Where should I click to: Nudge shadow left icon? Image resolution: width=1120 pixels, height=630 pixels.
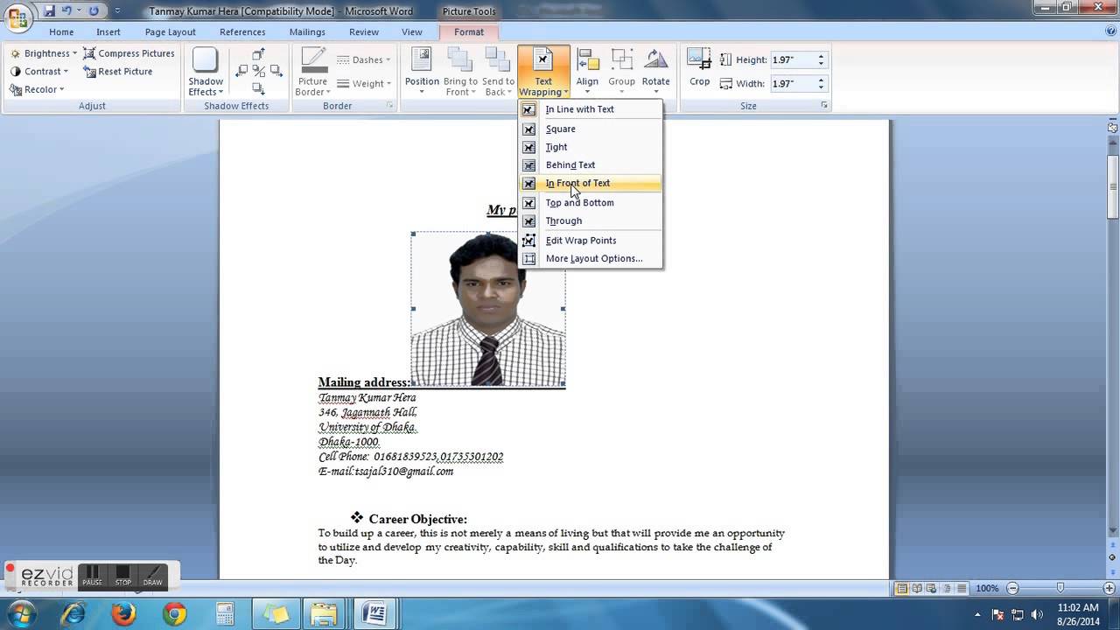(243, 71)
